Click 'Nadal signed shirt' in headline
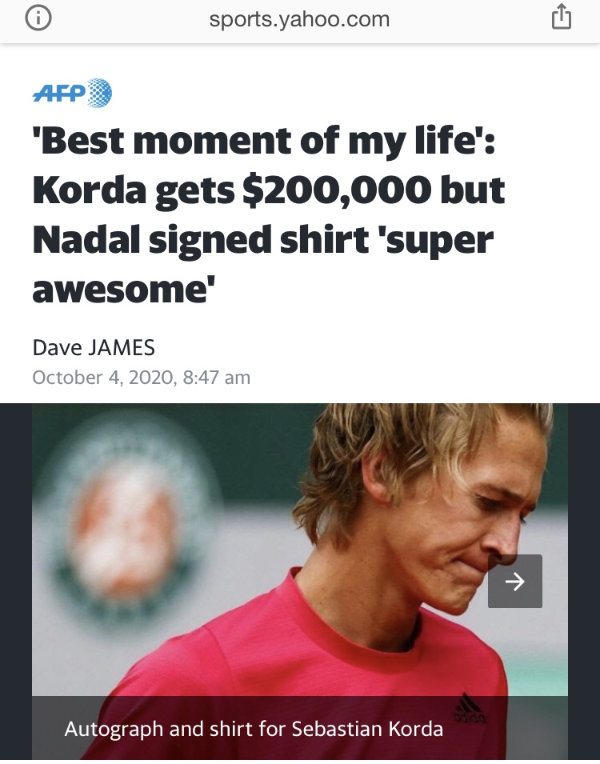This screenshot has height=764, width=600. coord(200,240)
